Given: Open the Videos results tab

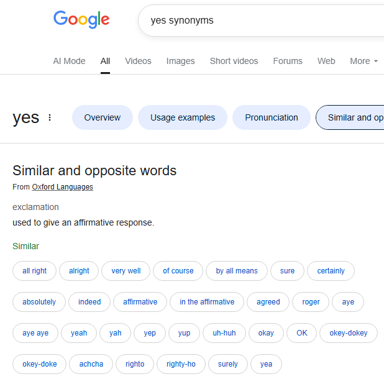Looking at the screenshot, I should point(138,61).
